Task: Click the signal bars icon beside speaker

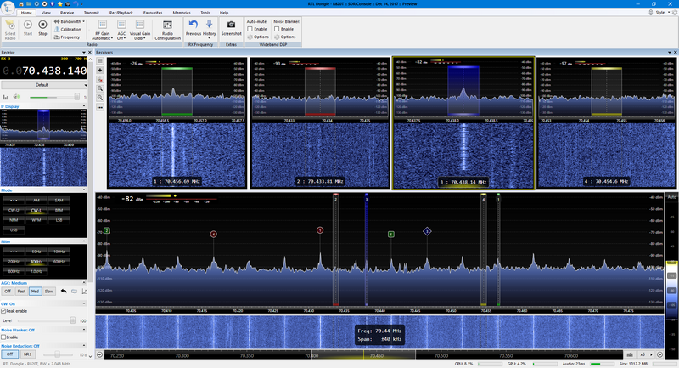Action: [x=6, y=97]
